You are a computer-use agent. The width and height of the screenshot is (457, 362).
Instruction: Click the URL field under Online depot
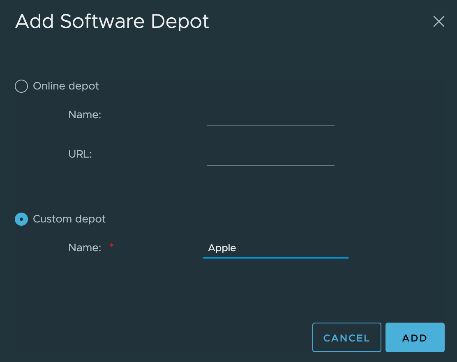coord(270,161)
